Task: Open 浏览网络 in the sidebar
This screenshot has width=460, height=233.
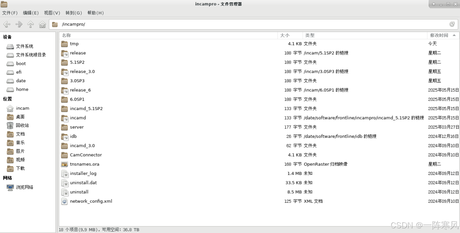Action: [x=24, y=187]
